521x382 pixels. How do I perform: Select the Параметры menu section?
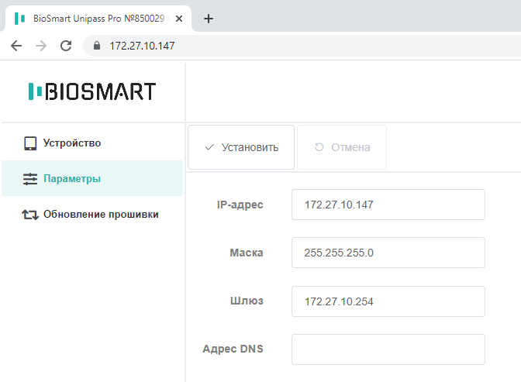(x=92, y=178)
